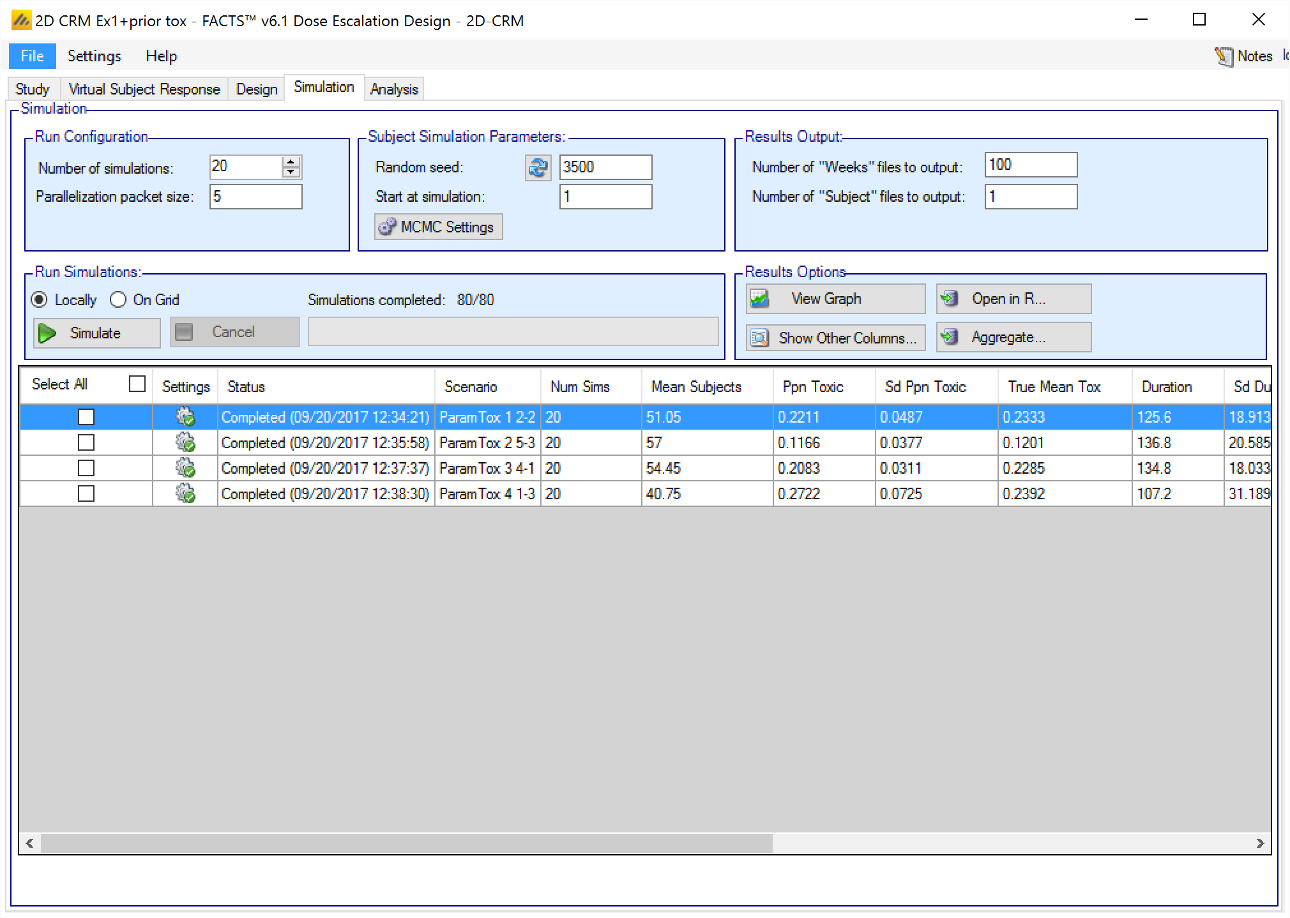This screenshot has width=1290, height=918.
Task: Decrease number of simulations with down arrow
Action: [291, 172]
